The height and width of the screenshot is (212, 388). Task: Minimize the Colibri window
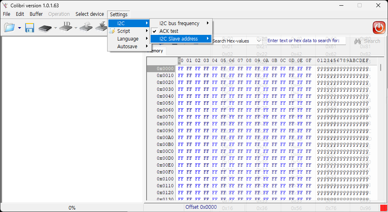pos(341,5)
